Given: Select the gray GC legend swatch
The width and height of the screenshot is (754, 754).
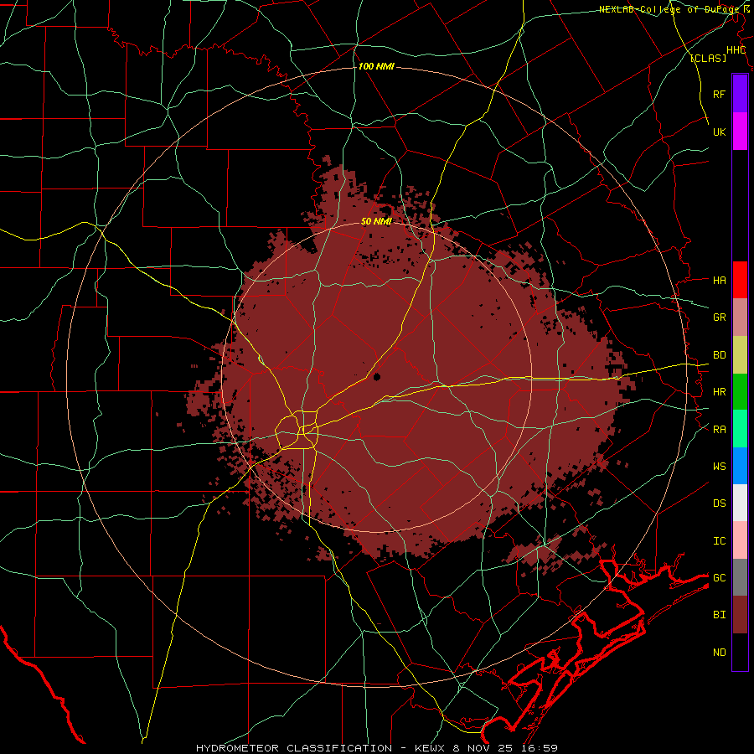Looking at the screenshot, I should click(x=740, y=577).
